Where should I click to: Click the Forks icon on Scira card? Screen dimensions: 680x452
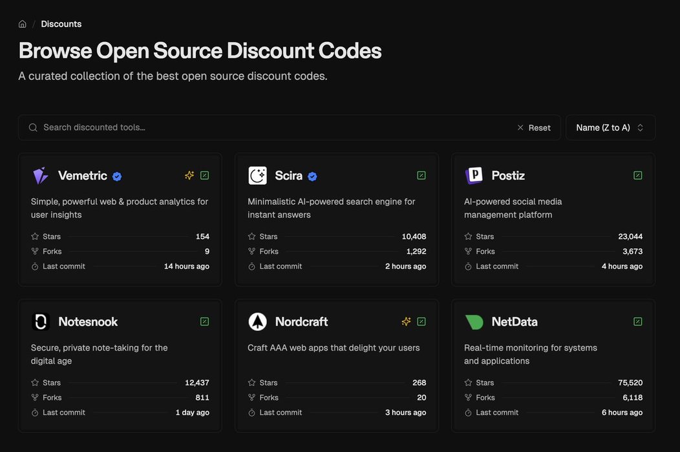[x=251, y=251]
